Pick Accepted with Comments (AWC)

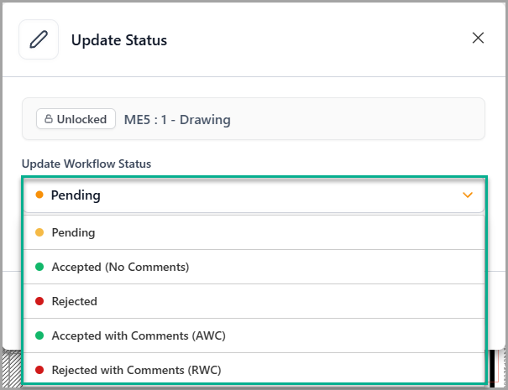[139, 335]
